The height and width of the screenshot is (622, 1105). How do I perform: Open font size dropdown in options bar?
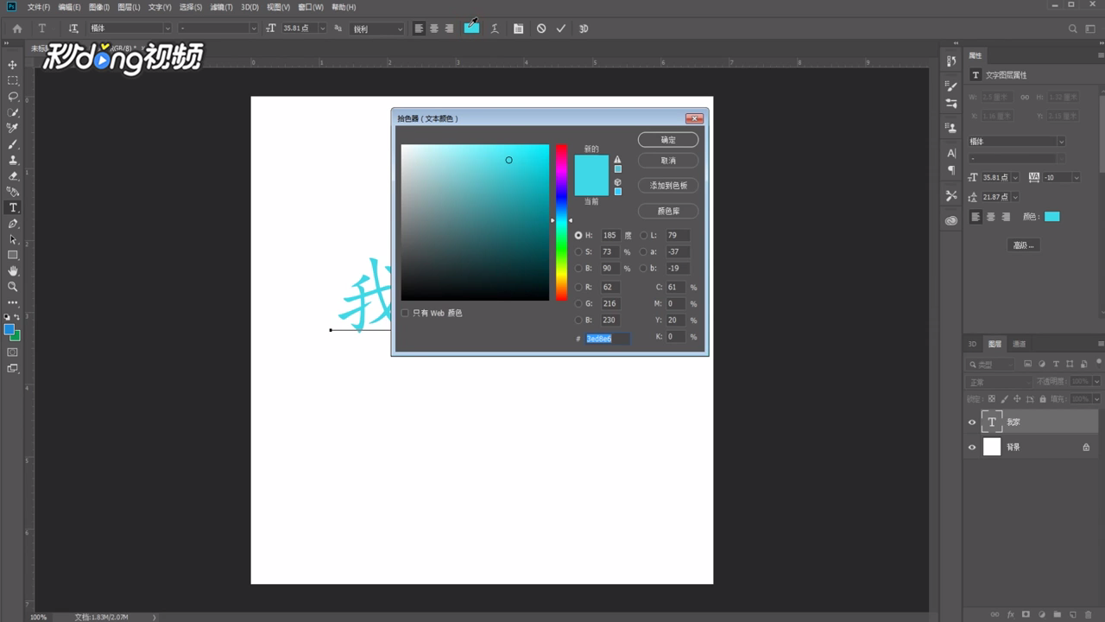[x=322, y=29]
